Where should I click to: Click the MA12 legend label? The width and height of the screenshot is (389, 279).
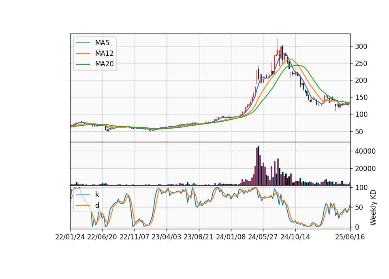(x=104, y=53)
